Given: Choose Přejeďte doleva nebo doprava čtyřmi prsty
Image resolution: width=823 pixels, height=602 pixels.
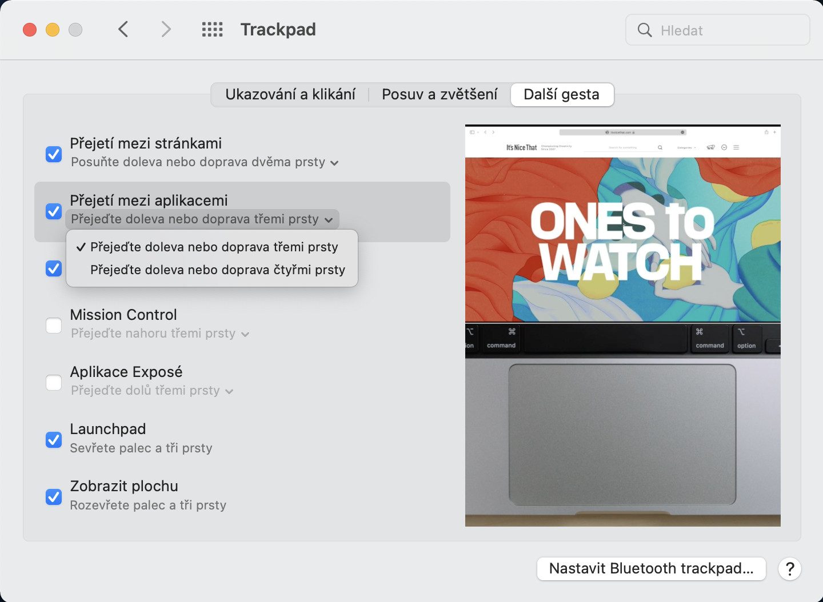Looking at the screenshot, I should 212,270.
